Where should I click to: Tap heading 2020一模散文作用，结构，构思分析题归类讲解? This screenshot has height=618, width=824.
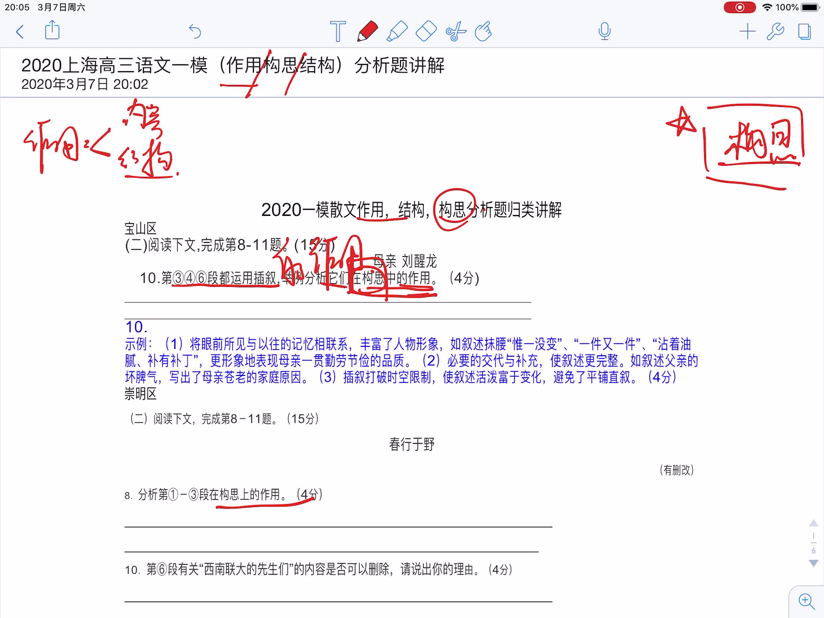pyautogui.click(x=411, y=210)
